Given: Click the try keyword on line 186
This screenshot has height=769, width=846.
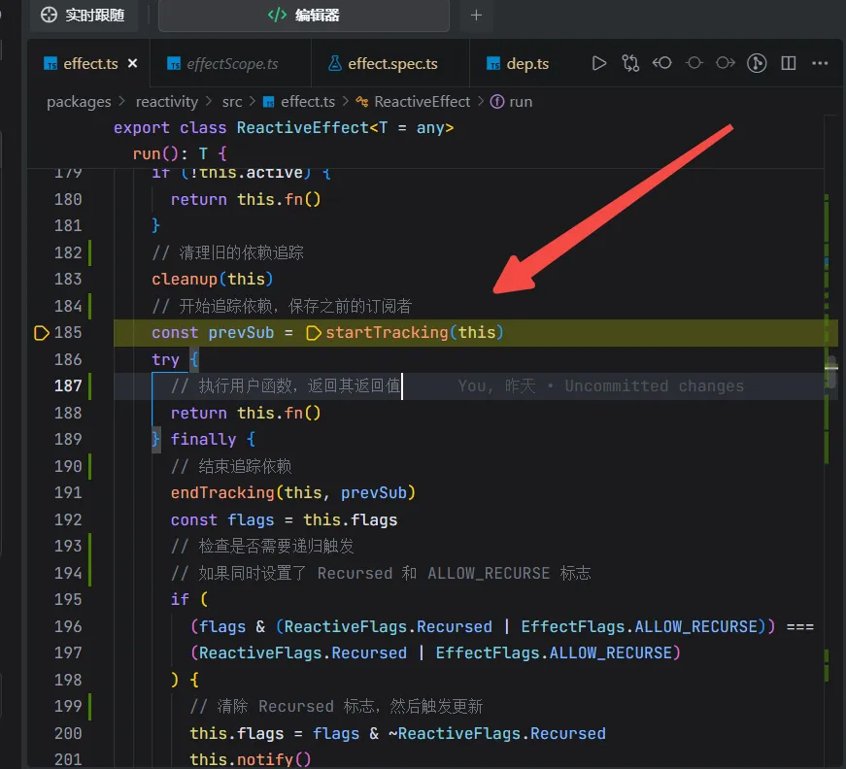Looking at the screenshot, I should pos(165,359).
